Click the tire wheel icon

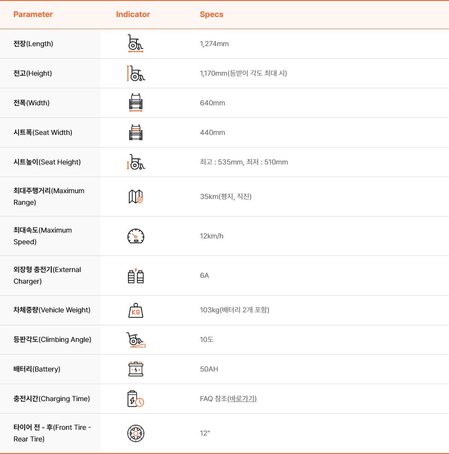[x=136, y=433]
